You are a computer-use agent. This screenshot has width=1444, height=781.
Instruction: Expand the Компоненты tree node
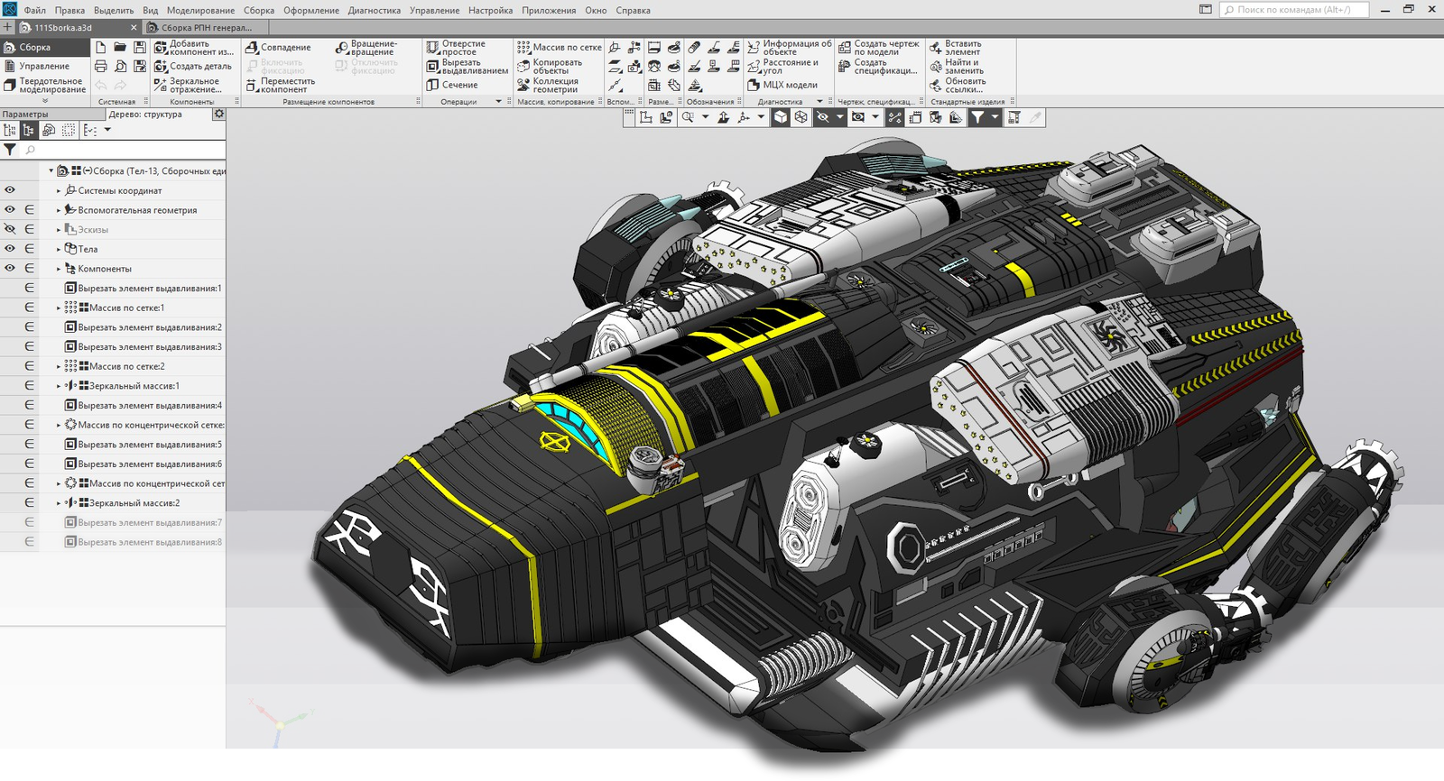(x=59, y=269)
